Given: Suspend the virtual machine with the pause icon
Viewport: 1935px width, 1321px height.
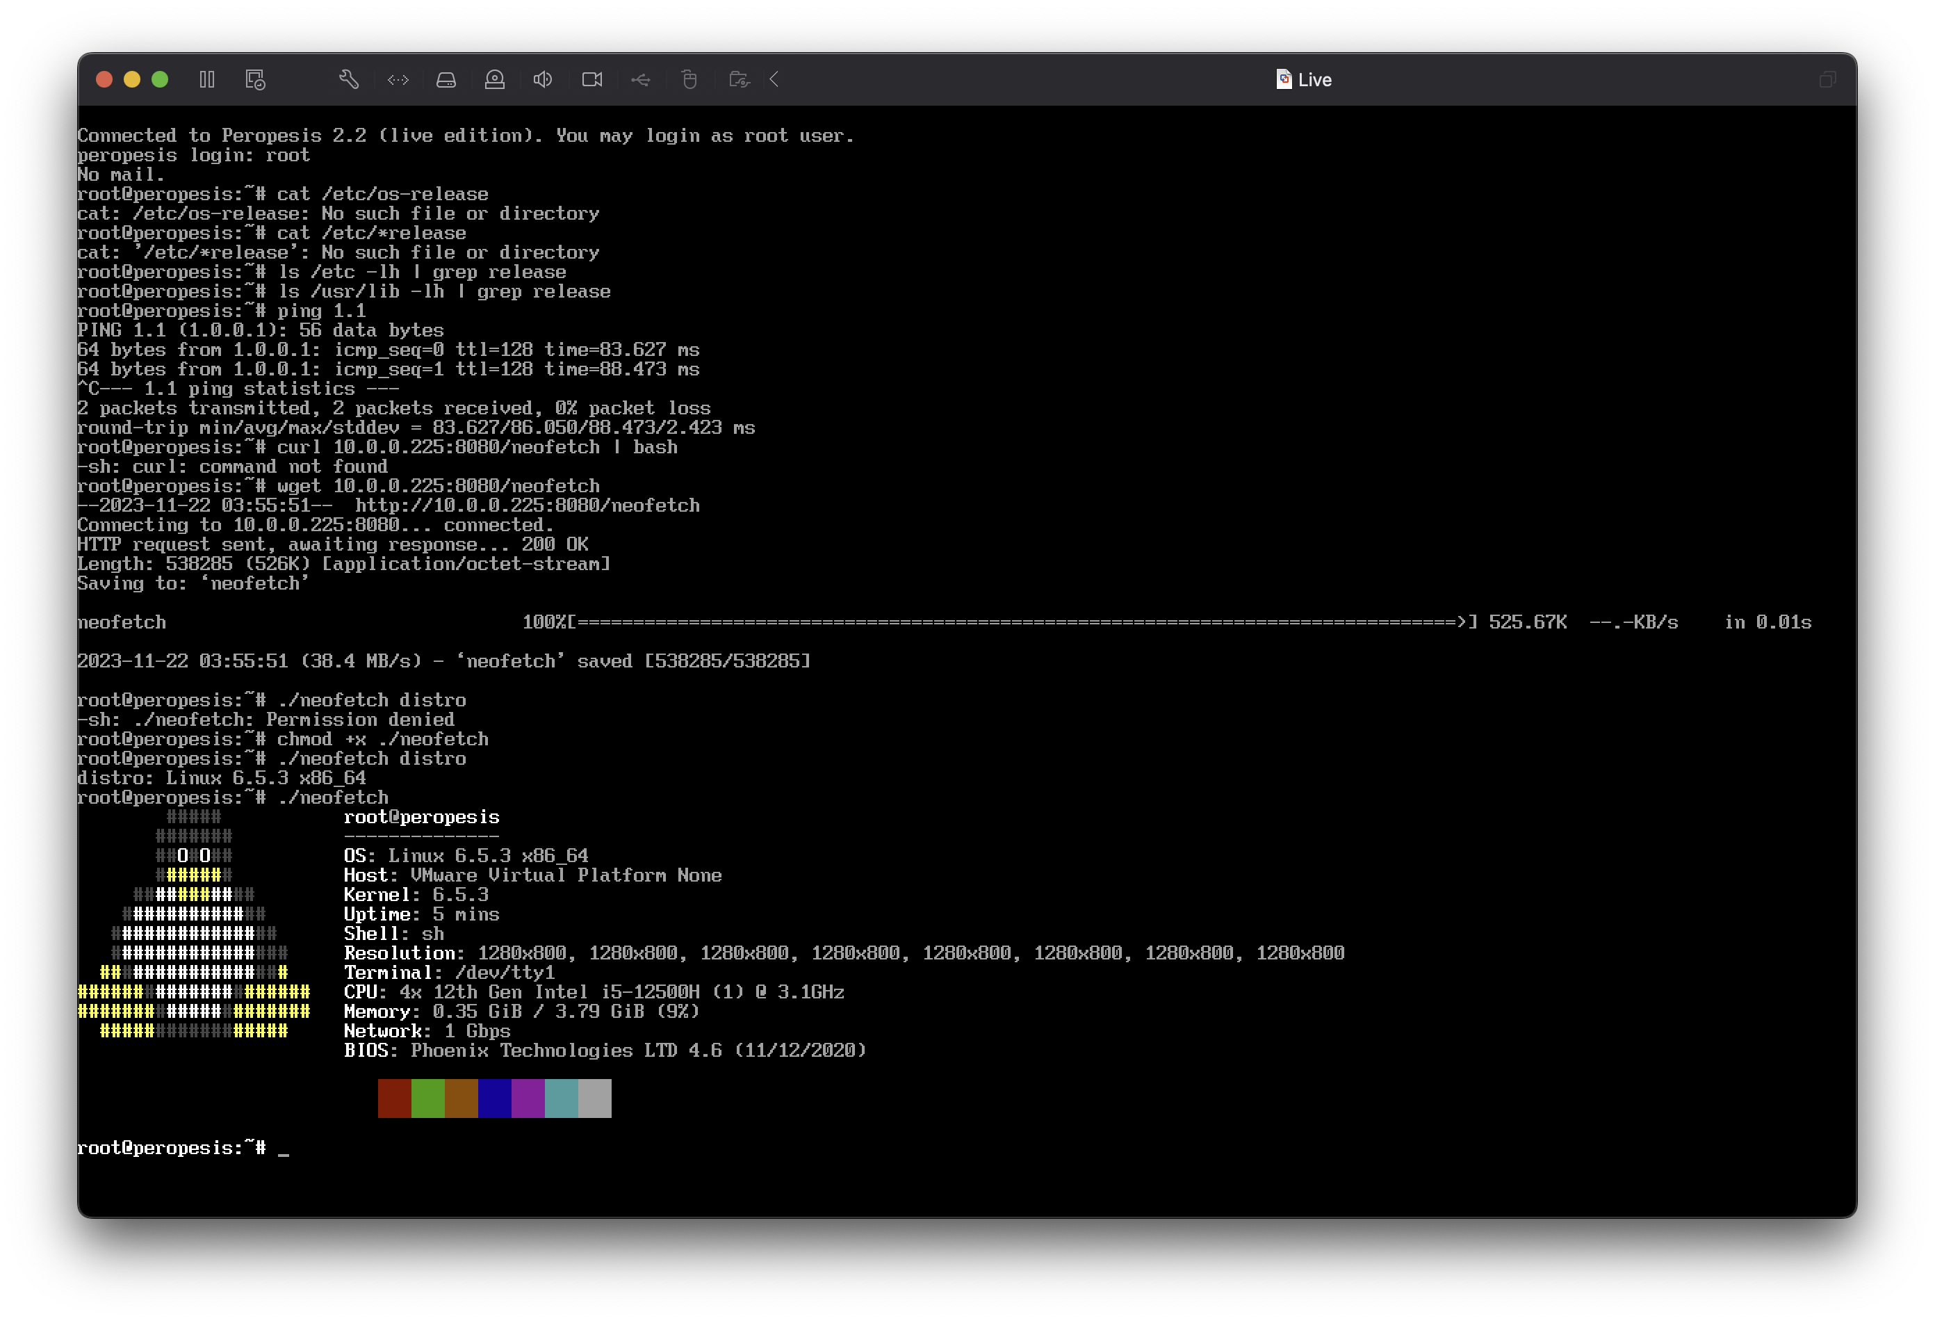Looking at the screenshot, I should 207,80.
